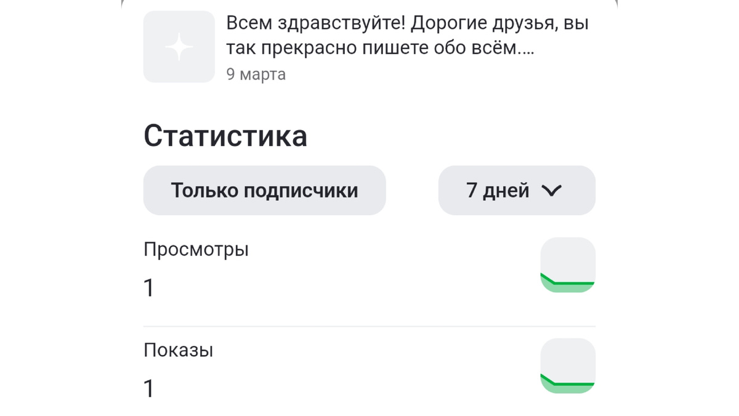Select the Статистика section heading
The height and width of the screenshot is (416, 739).
225,135
